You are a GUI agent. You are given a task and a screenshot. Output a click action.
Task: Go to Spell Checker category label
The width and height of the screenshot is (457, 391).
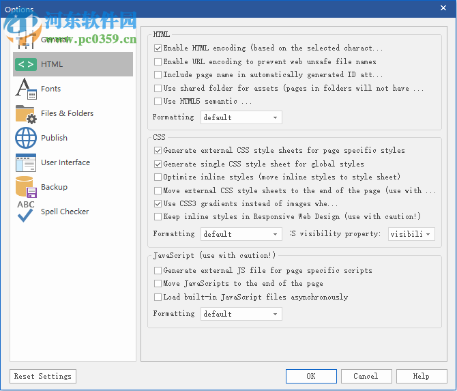tap(65, 212)
